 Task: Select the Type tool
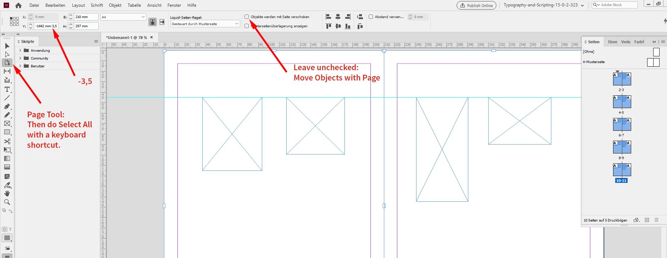pyautogui.click(x=7, y=89)
